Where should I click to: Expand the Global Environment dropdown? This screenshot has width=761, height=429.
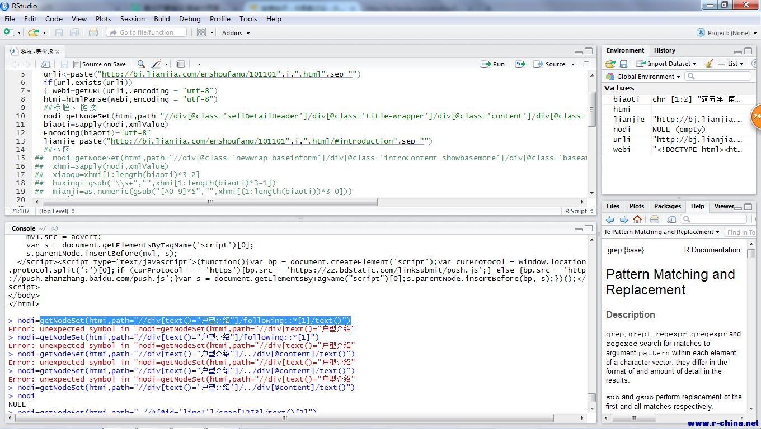[643, 77]
